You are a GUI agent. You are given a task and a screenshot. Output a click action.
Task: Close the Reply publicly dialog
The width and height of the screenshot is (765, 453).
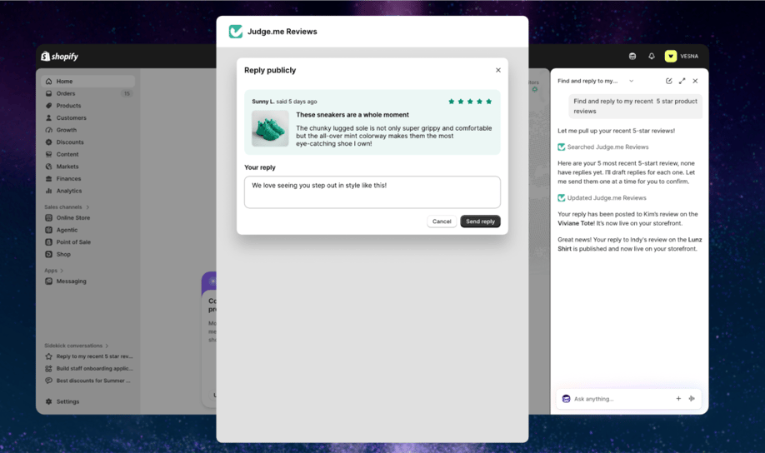pyautogui.click(x=498, y=70)
